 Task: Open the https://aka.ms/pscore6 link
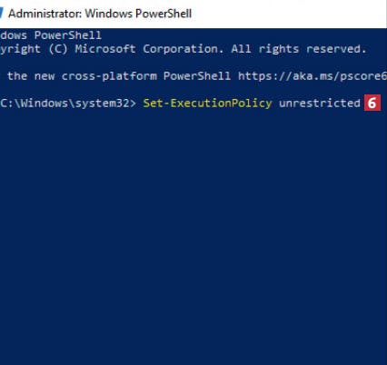(313, 76)
